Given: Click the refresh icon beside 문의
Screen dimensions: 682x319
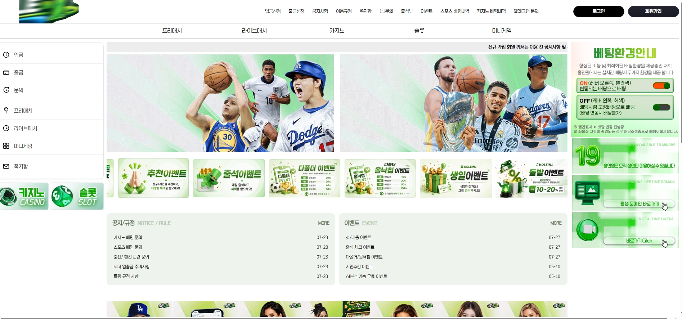Looking at the screenshot, I should click(x=6, y=90).
